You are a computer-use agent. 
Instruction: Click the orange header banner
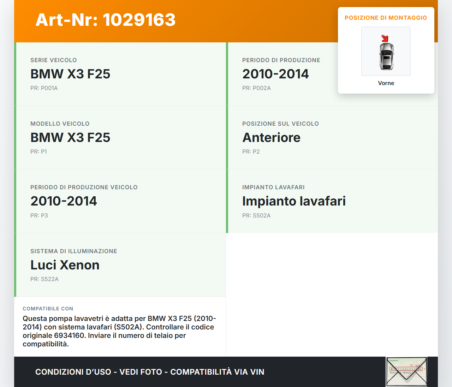tap(226, 20)
